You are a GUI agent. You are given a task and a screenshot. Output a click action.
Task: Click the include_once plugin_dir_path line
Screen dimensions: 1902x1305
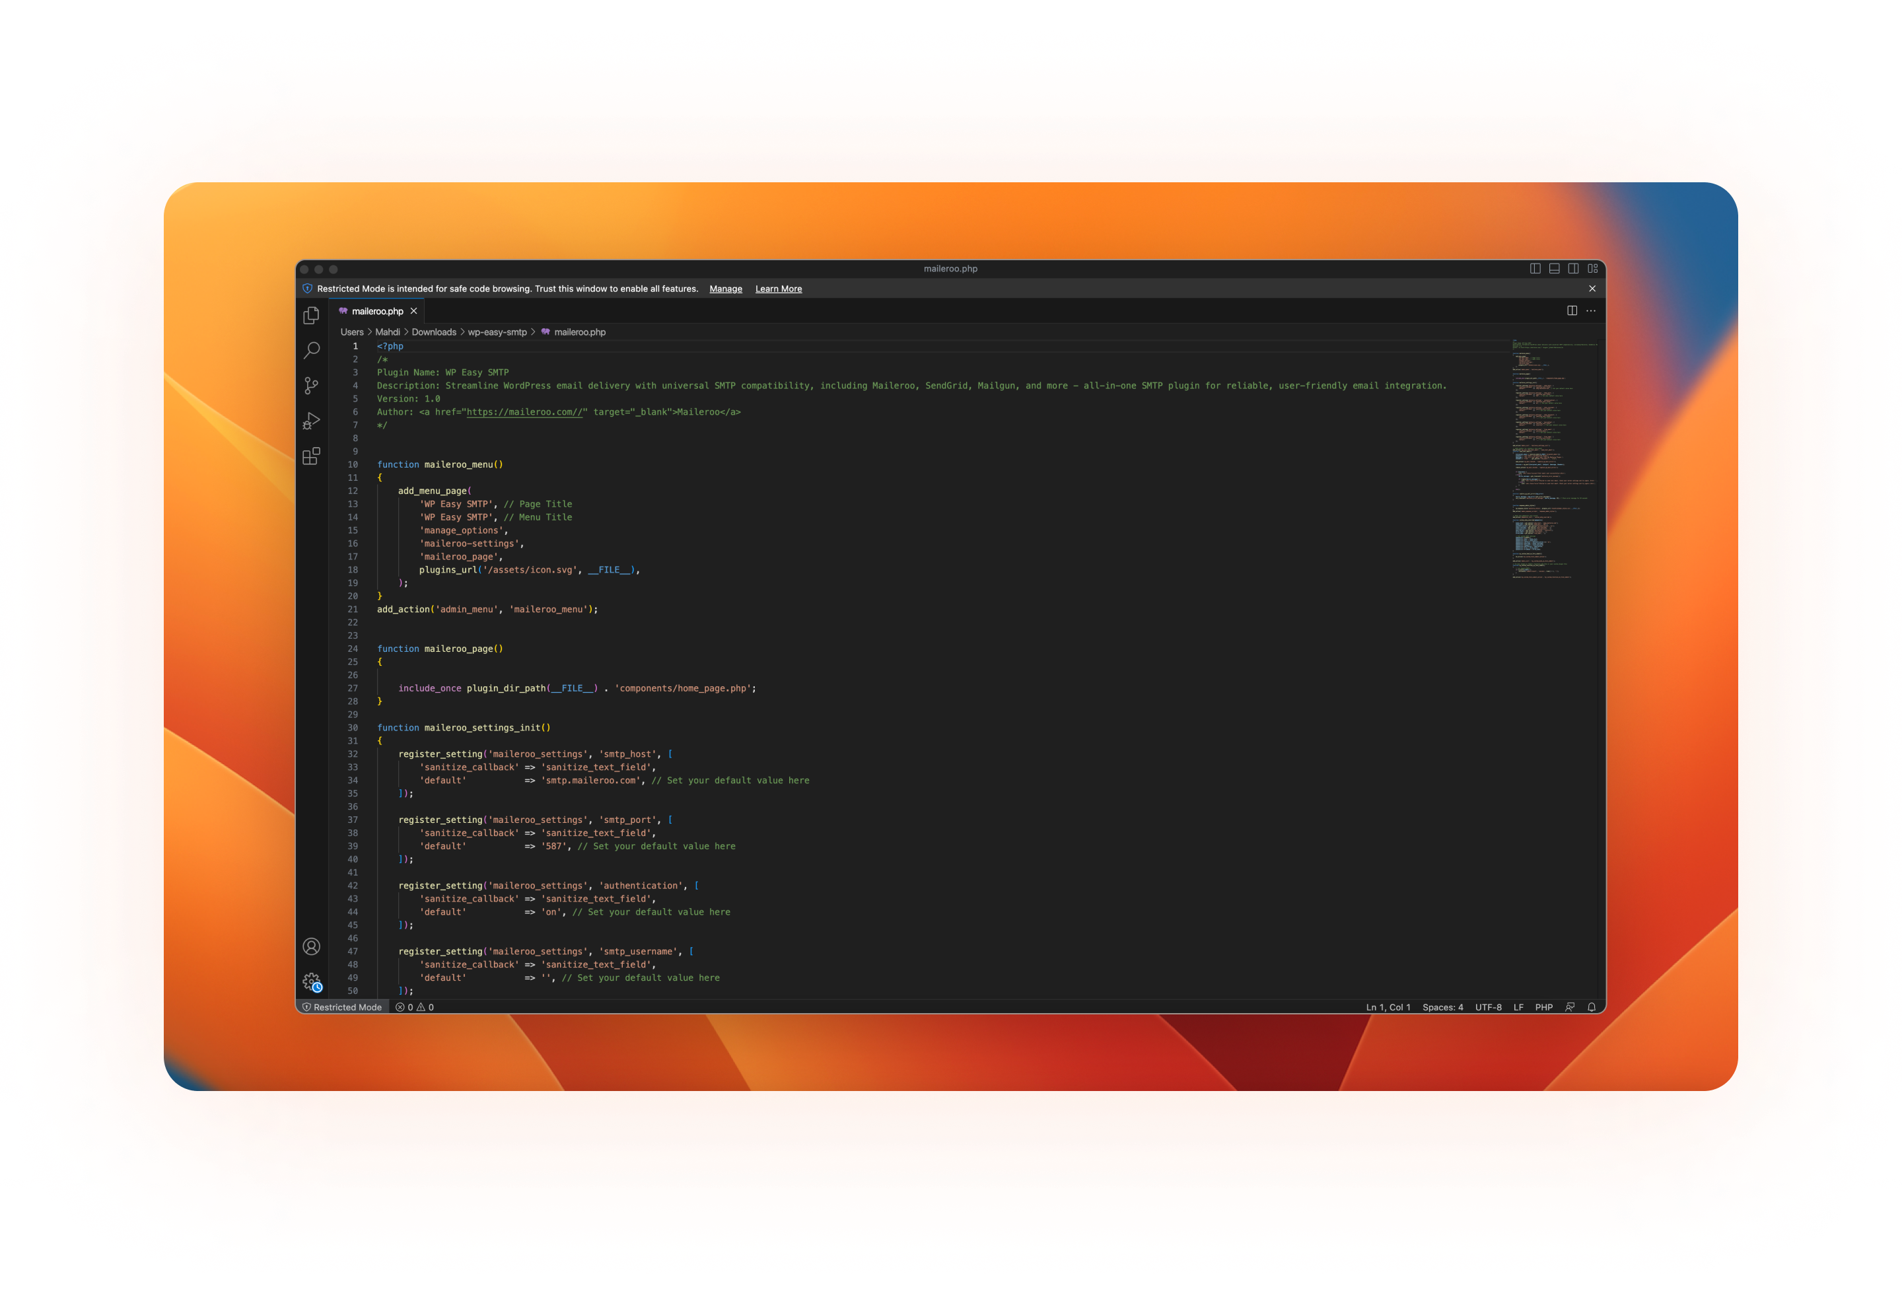[577, 689]
